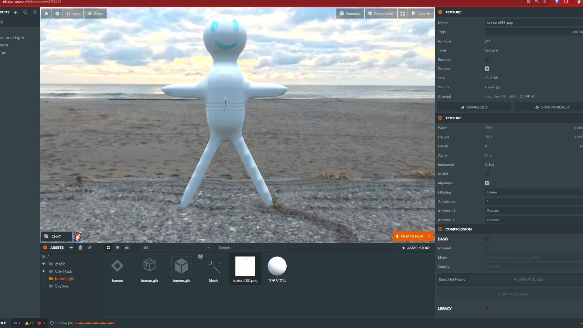Dismiss the WHAT'S NEW banner
Screen dimensions: 583x328
coord(429,236)
